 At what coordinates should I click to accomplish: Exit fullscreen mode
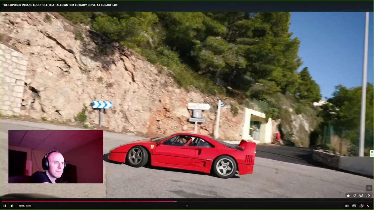(368, 206)
